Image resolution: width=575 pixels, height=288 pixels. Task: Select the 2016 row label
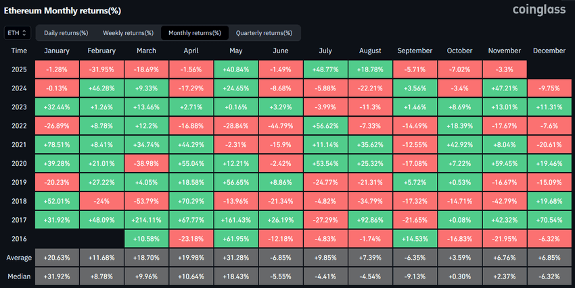pos(19,239)
